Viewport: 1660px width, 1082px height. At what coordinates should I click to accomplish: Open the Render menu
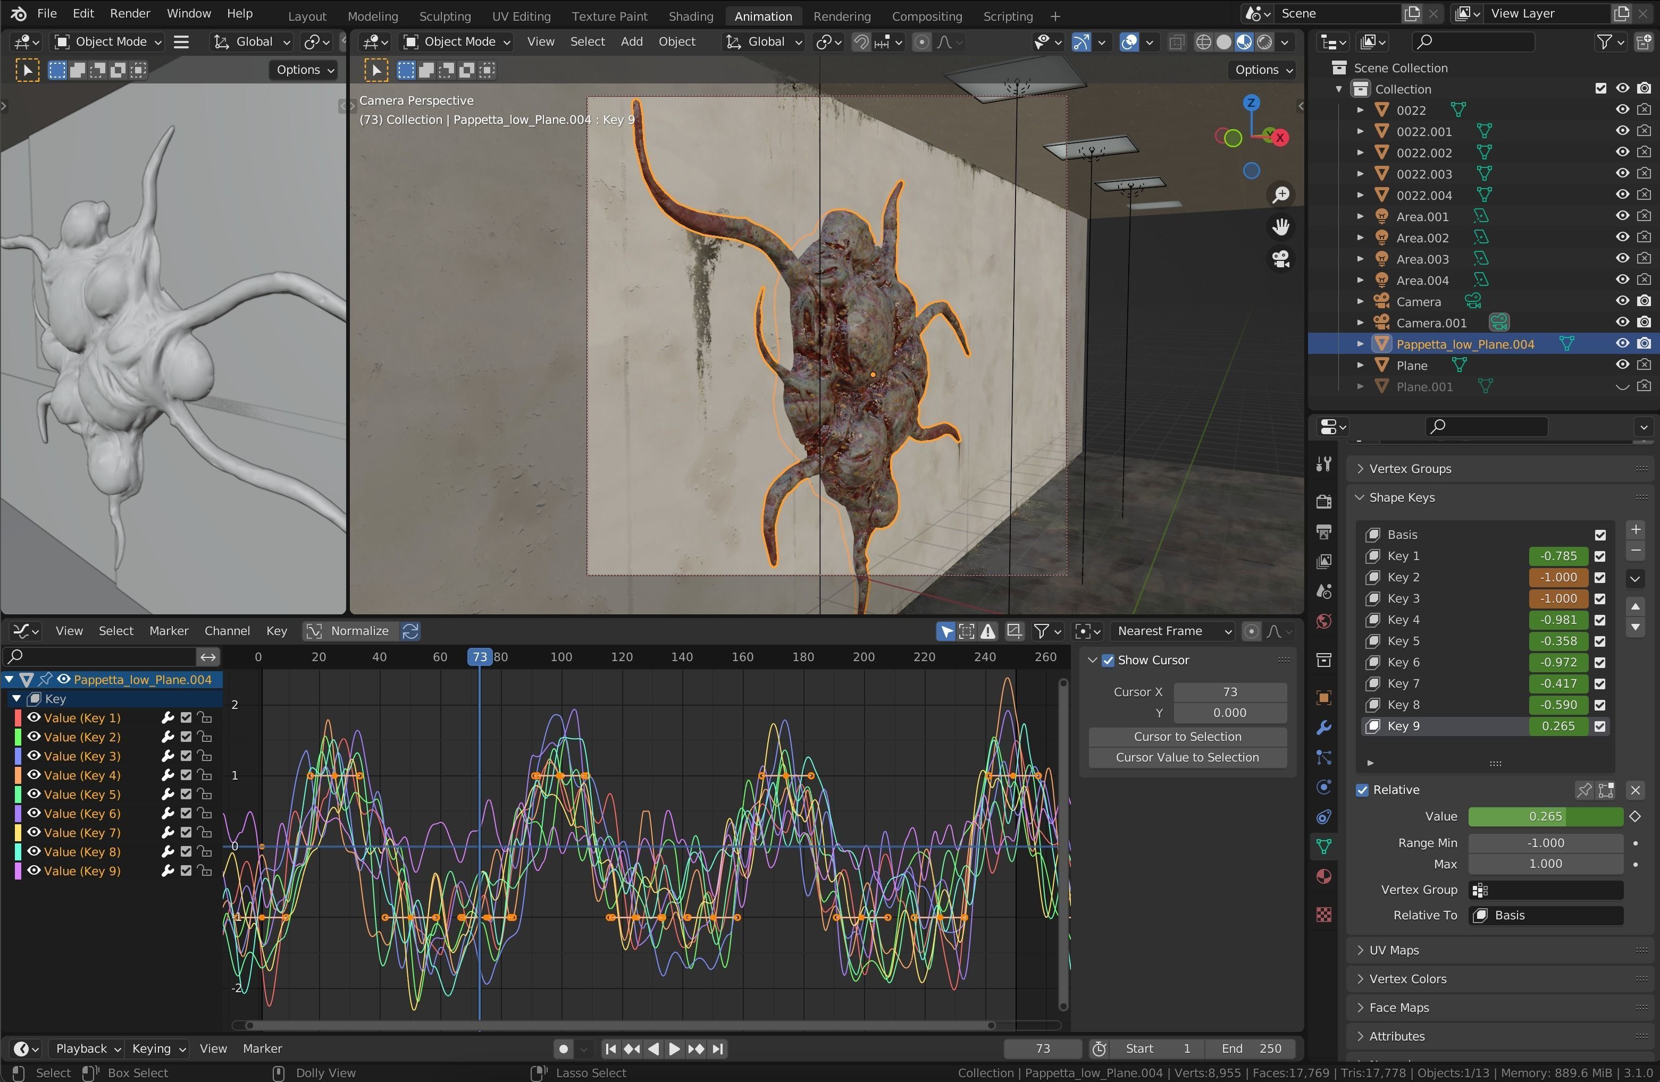point(130,13)
